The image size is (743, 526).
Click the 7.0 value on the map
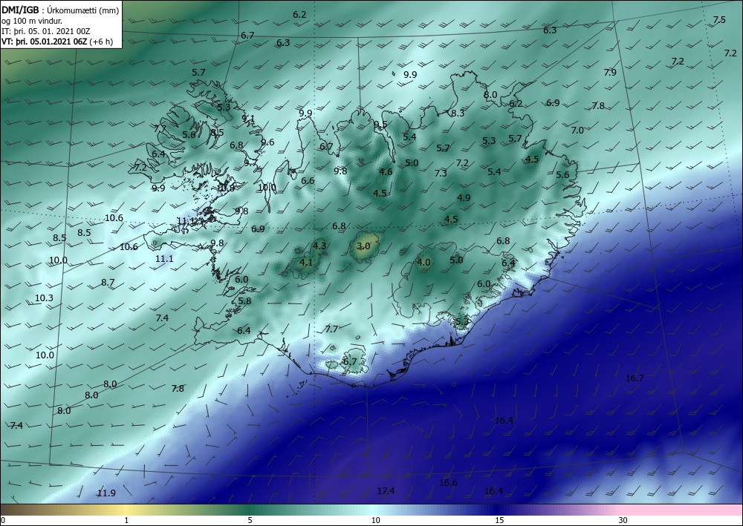[x=577, y=130]
